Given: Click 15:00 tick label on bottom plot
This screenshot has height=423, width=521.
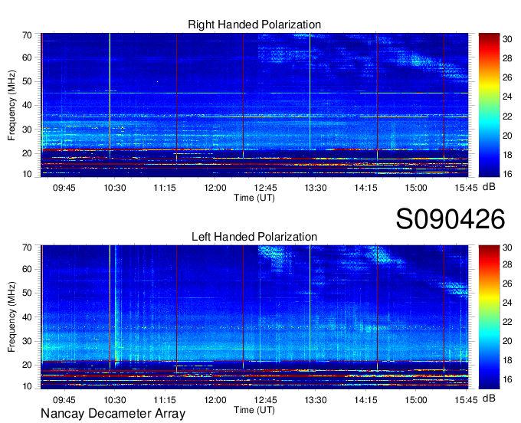Looking at the screenshot, I should [416, 400].
